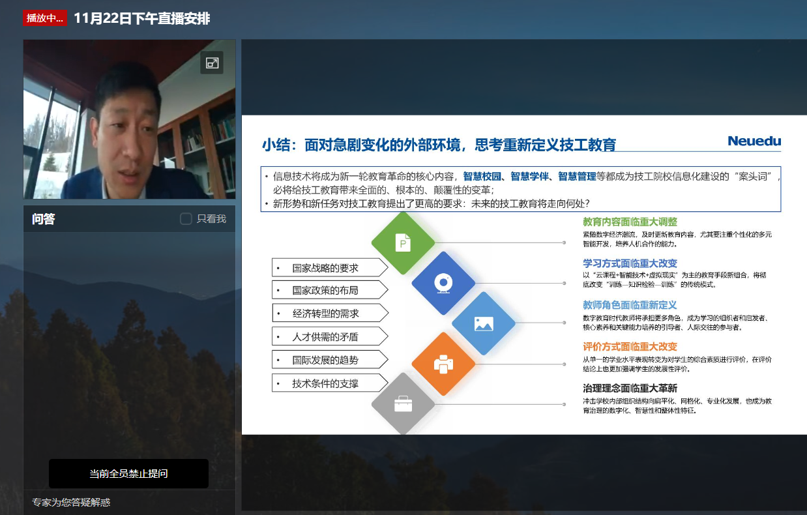Click the Neuedu logo on slide
Image resolution: width=807 pixels, height=515 pixels.
pyautogui.click(x=754, y=141)
